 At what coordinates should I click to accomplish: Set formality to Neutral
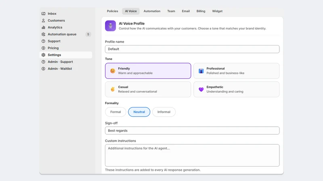[139, 112]
